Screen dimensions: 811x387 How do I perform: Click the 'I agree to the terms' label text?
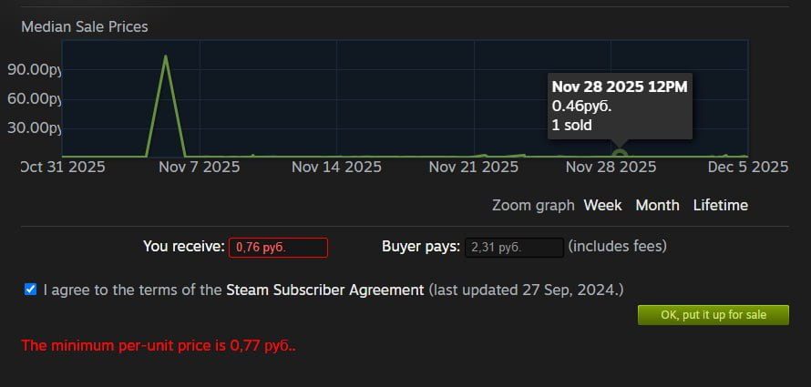click(x=131, y=290)
